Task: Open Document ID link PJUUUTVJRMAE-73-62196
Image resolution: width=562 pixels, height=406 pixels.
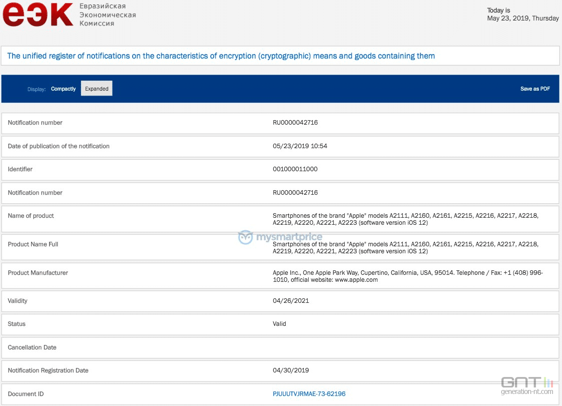Action: [309, 394]
